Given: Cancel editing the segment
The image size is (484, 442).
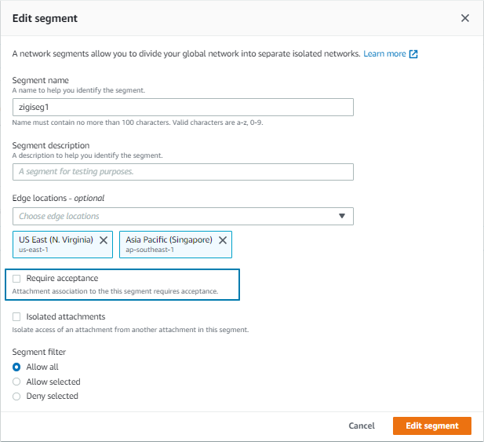Looking at the screenshot, I should 362,426.
